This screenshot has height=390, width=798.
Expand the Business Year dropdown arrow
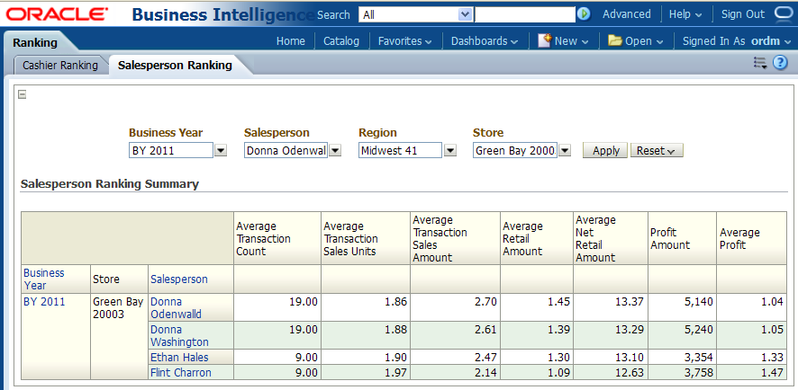pyautogui.click(x=221, y=151)
